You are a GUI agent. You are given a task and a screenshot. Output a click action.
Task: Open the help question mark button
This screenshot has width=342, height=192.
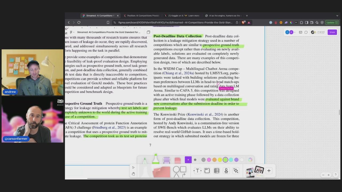336,175
